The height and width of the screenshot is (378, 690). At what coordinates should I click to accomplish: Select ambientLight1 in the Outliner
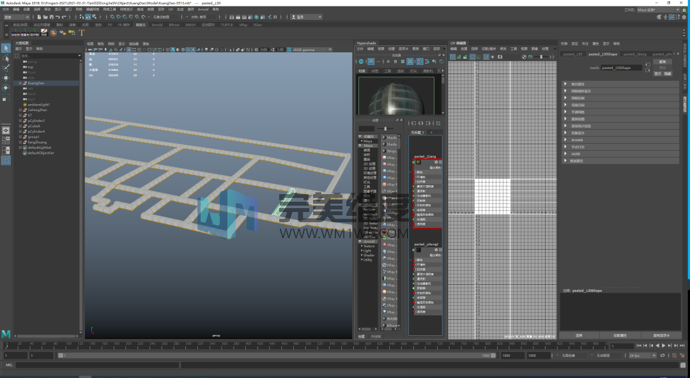tap(39, 105)
